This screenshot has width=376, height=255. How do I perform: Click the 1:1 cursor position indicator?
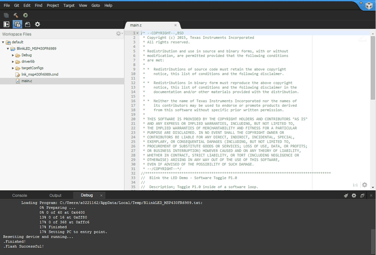click(x=355, y=185)
